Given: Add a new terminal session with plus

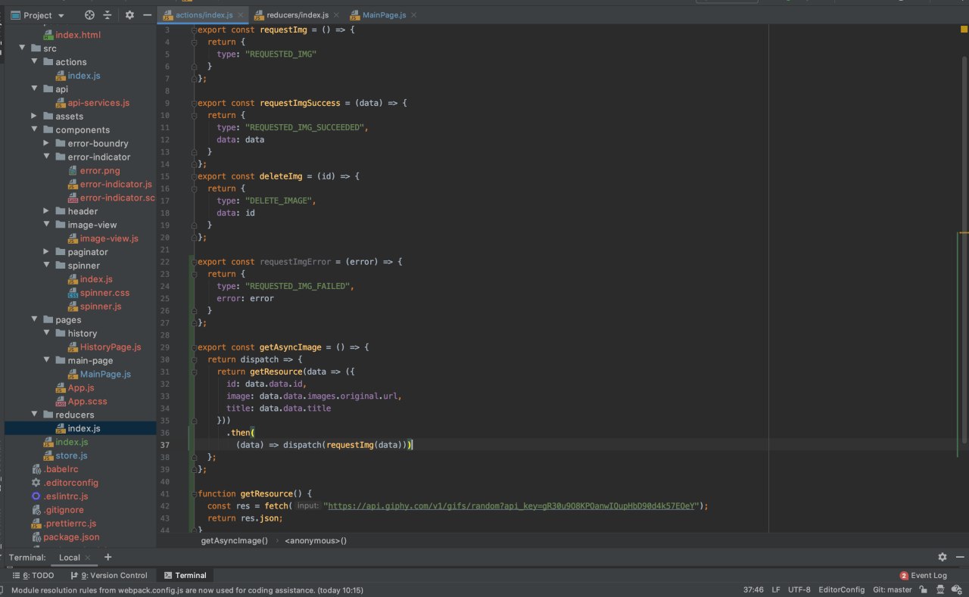Looking at the screenshot, I should pyautogui.click(x=107, y=557).
